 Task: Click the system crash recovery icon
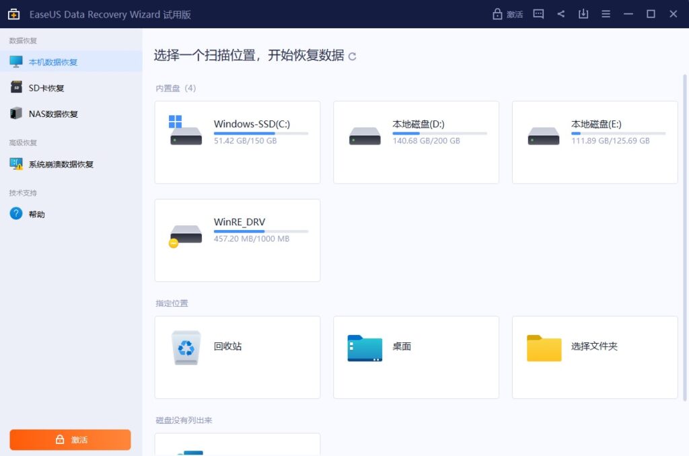16,164
